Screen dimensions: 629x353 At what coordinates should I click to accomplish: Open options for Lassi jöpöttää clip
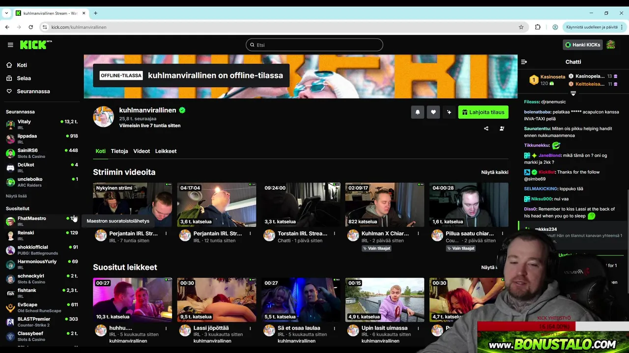(x=250, y=328)
